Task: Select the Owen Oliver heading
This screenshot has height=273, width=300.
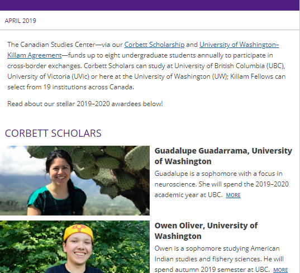Action: click(206, 231)
